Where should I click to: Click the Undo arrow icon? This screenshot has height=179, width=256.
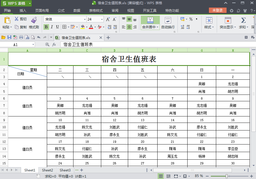pyautogui.click(x=39, y=37)
